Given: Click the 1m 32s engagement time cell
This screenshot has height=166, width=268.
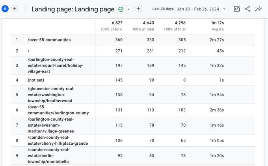Looking at the screenshot, I should tap(217, 65).
